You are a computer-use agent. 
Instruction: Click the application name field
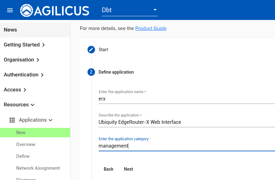point(187,99)
